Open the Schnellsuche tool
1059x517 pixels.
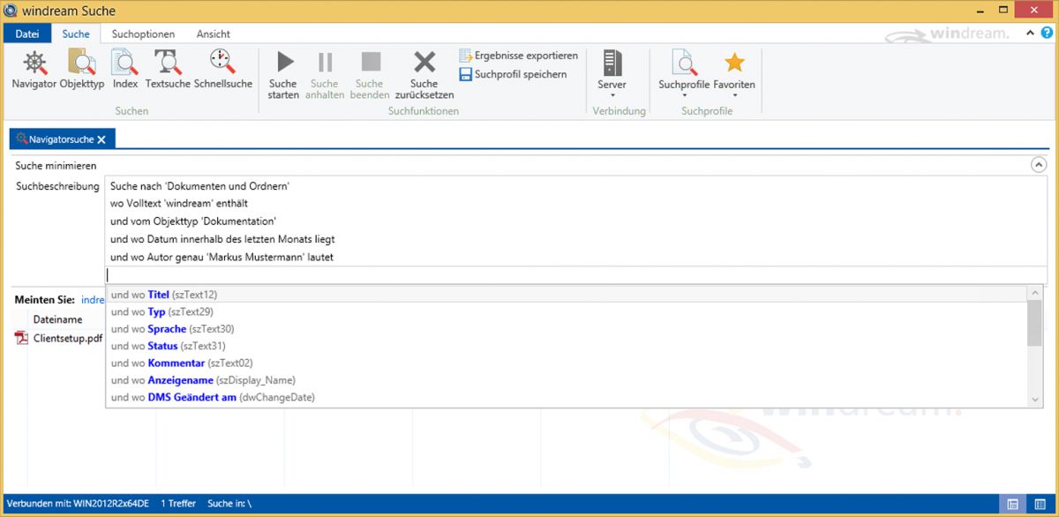click(x=222, y=70)
